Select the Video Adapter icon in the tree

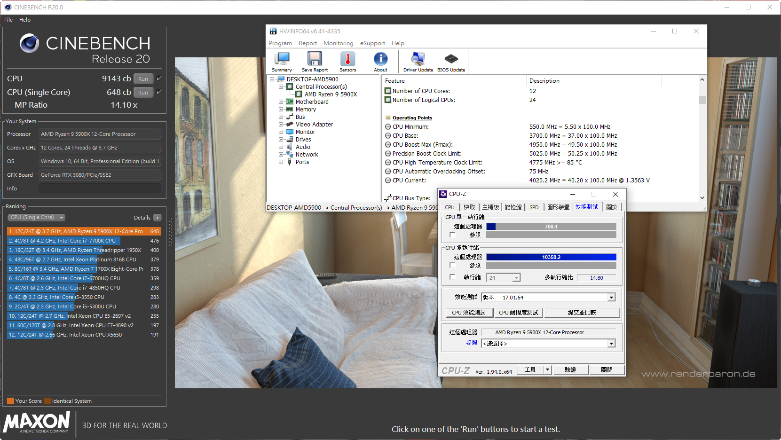coord(290,124)
